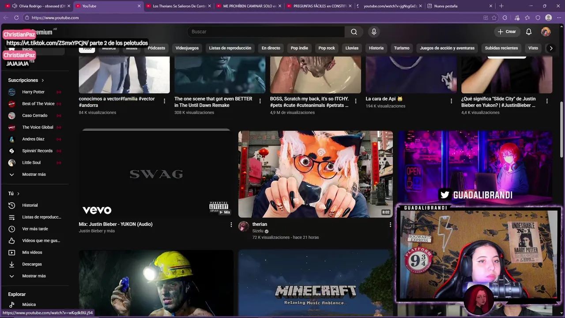Click the search magnifier button

pyautogui.click(x=354, y=32)
